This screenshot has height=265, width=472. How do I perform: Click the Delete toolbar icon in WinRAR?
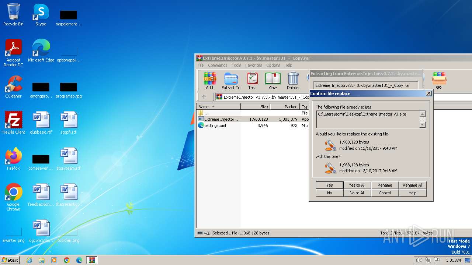293,81
